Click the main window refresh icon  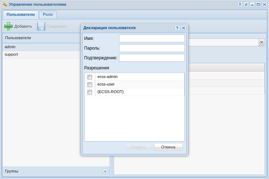pos(246,5)
